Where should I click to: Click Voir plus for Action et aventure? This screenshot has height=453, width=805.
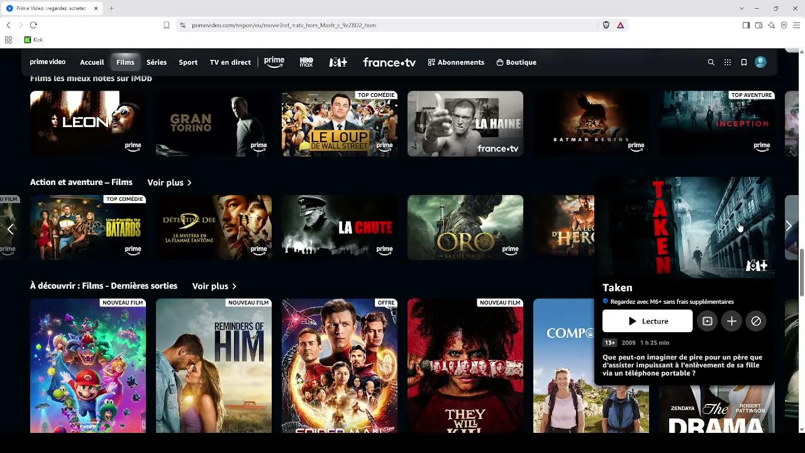coord(169,182)
